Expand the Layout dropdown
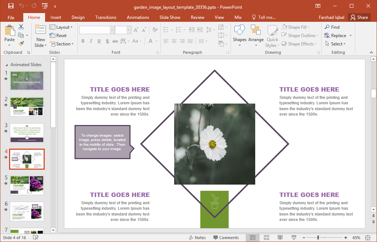The image size is (377, 242). pyautogui.click(x=61, y=27)
